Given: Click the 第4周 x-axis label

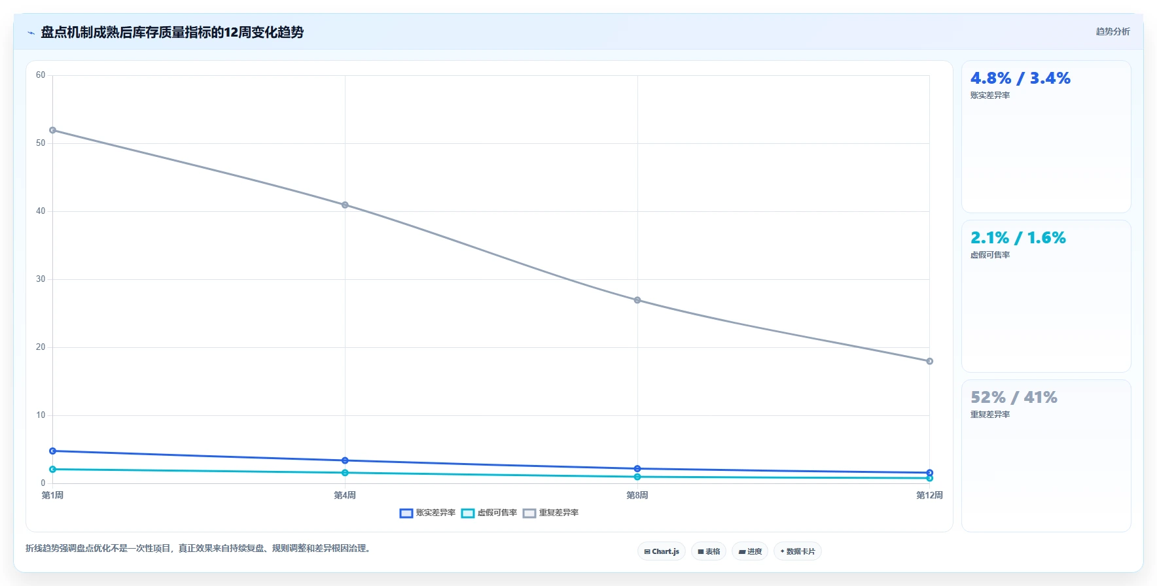Looking at the screenshot, I should point(345,495).
